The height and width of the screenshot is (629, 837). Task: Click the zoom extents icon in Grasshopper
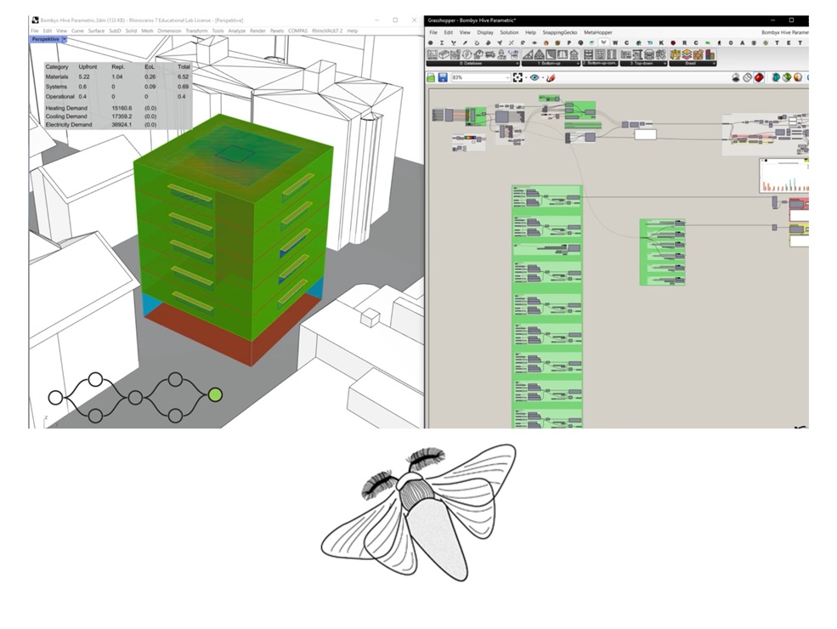coord(517,77)
